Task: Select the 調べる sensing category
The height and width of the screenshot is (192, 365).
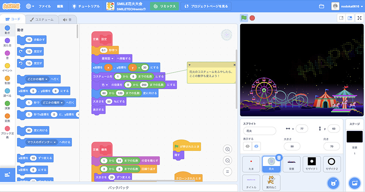Action: pos(8,93)
